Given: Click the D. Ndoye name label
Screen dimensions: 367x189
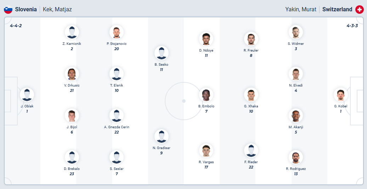Looking at the screenshot, I should pyautogui.click(x=206, y=51).
